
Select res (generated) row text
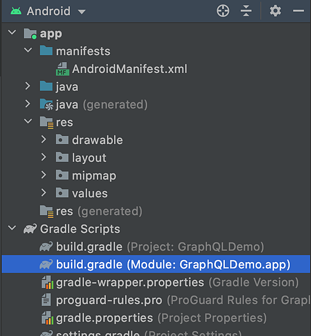(99, 211)
